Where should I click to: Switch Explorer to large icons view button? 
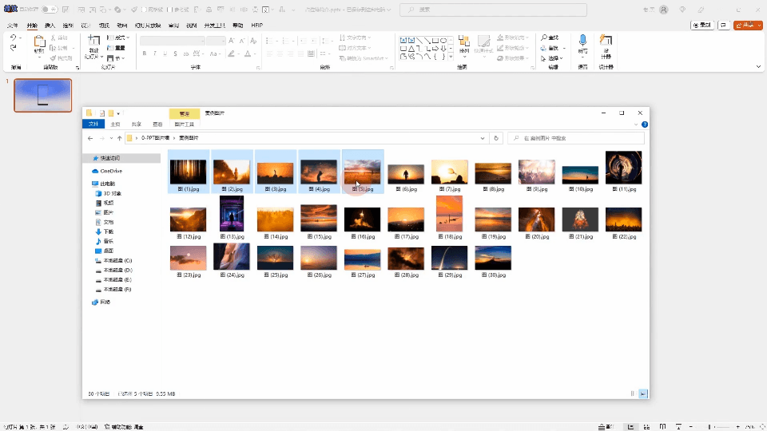pos(643,393)
